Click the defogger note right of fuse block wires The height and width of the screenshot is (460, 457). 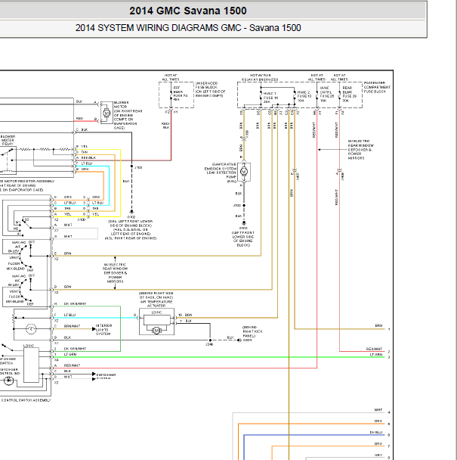[x=360, y=150]
